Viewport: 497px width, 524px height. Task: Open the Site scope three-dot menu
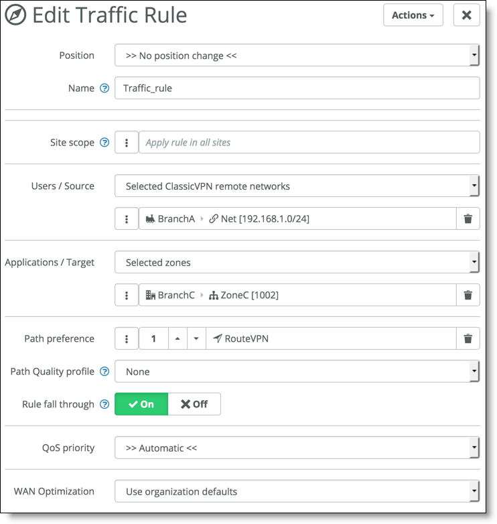pyautogui.click(x=127, y=143)
